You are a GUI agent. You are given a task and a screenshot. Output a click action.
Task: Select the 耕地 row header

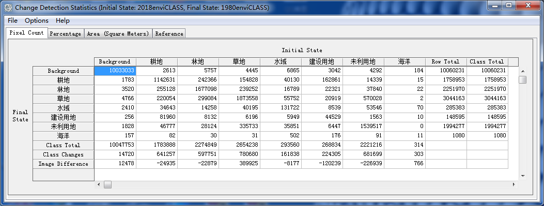pos(64,80)
